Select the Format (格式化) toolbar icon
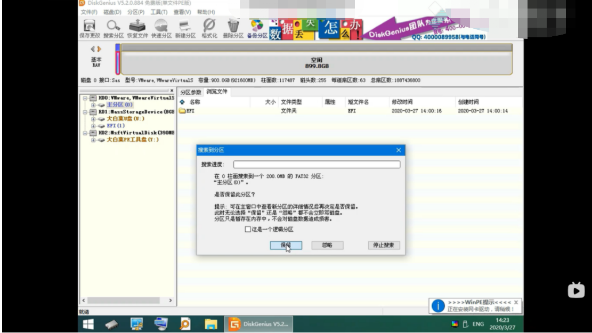592x333 pixels. point(209,29)
